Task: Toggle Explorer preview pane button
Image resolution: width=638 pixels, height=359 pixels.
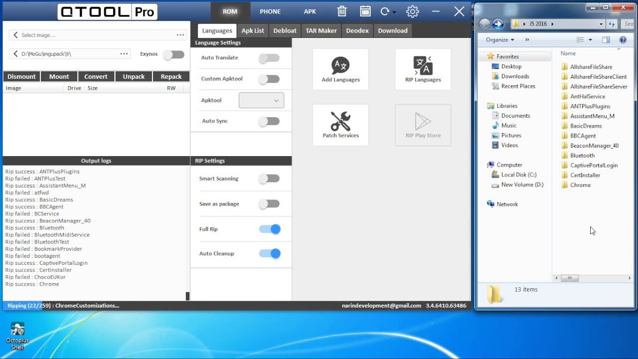Action: pyautogui.click(x=606, y=40)
